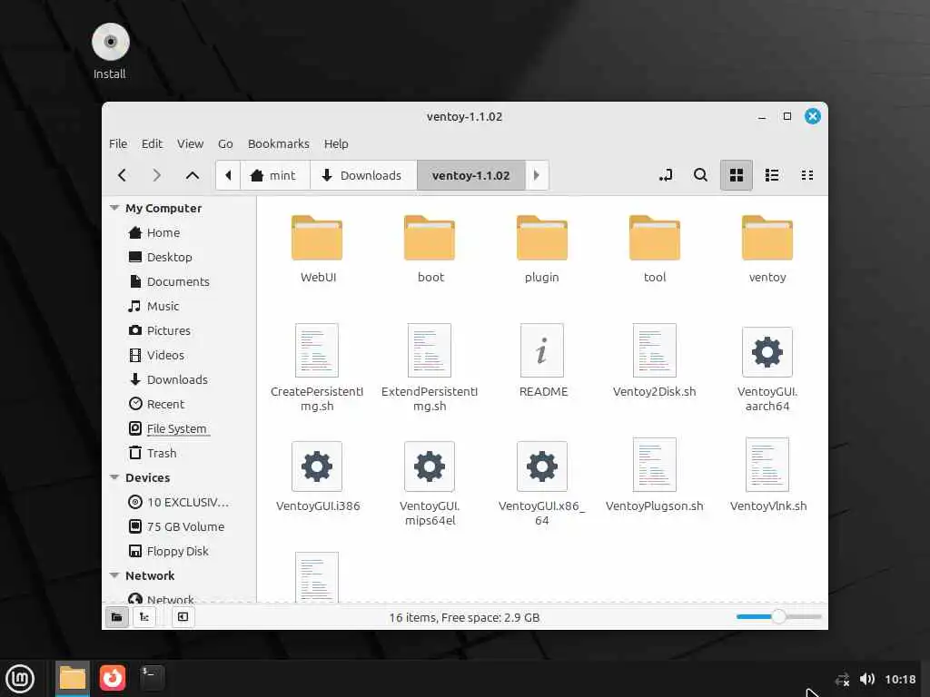930x697 pixels.
Task: Open the Edit menu
Action: (152, 143)
